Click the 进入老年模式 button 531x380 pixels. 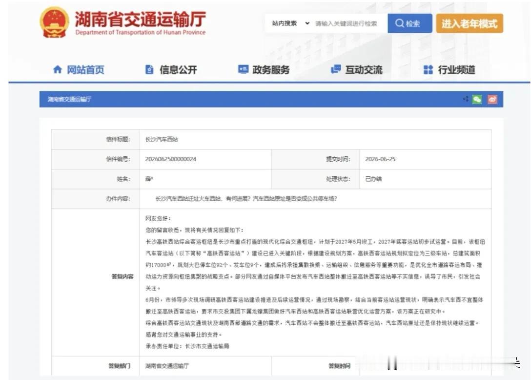point(470,23)
